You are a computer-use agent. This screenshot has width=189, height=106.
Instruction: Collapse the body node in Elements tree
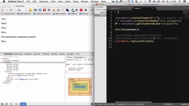pyautogui.click(x=4, y=62)
